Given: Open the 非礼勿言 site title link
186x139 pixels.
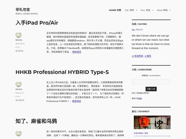Looking at the screenshot, I should [x=23, y=10].
